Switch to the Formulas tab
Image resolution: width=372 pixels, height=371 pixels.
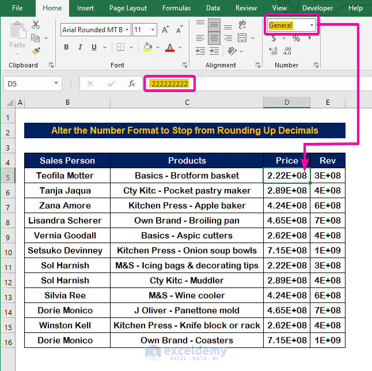[176, 8]
